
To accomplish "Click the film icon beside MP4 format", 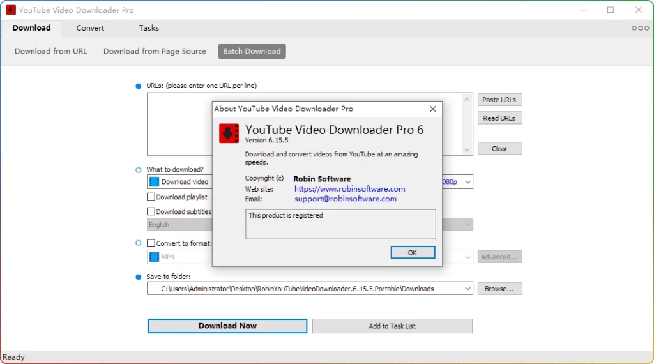I will 155,257.
